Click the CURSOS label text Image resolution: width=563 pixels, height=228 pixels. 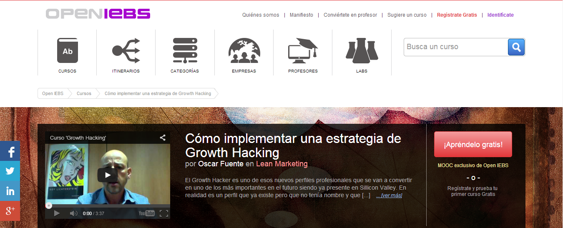point(68,71)
